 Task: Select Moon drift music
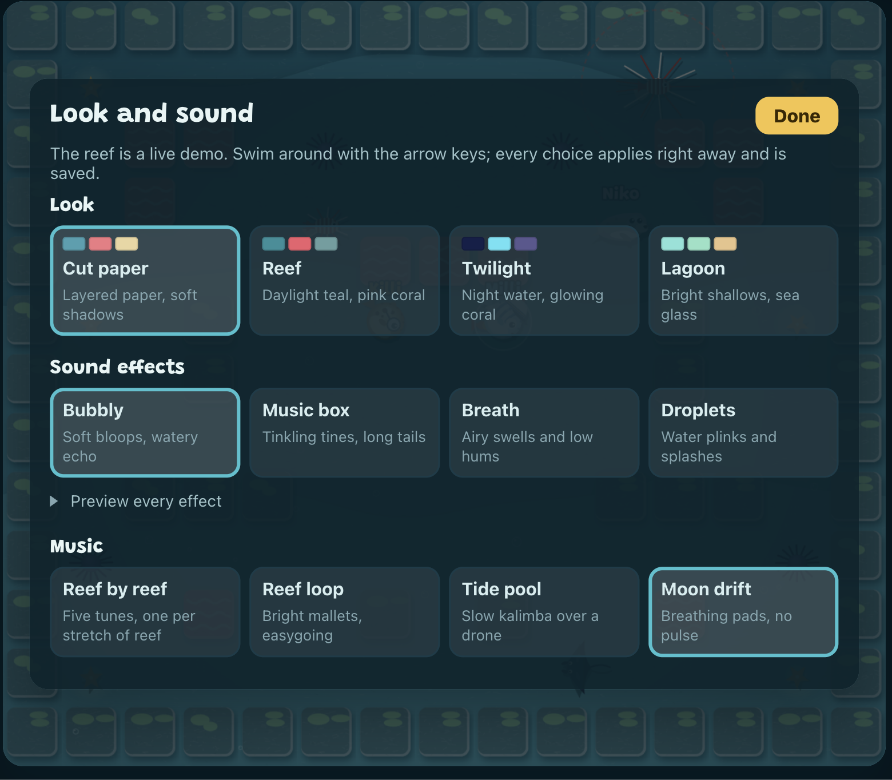pos(743,611)
